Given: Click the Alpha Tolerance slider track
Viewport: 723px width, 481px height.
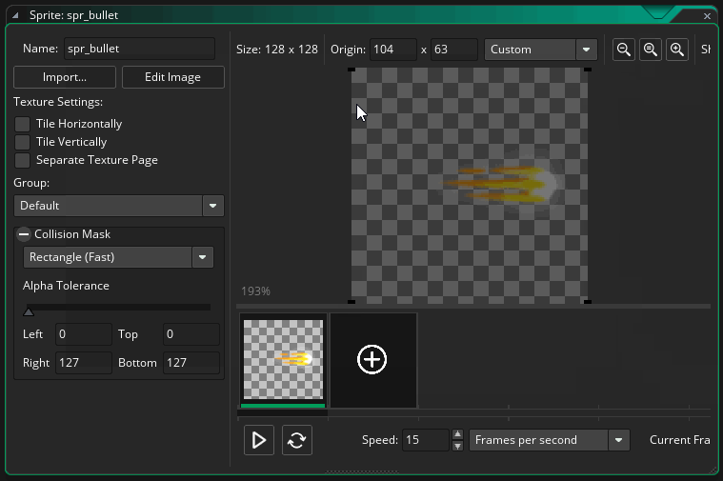Looking at the screenshot, I should click(x=119, y=307).
